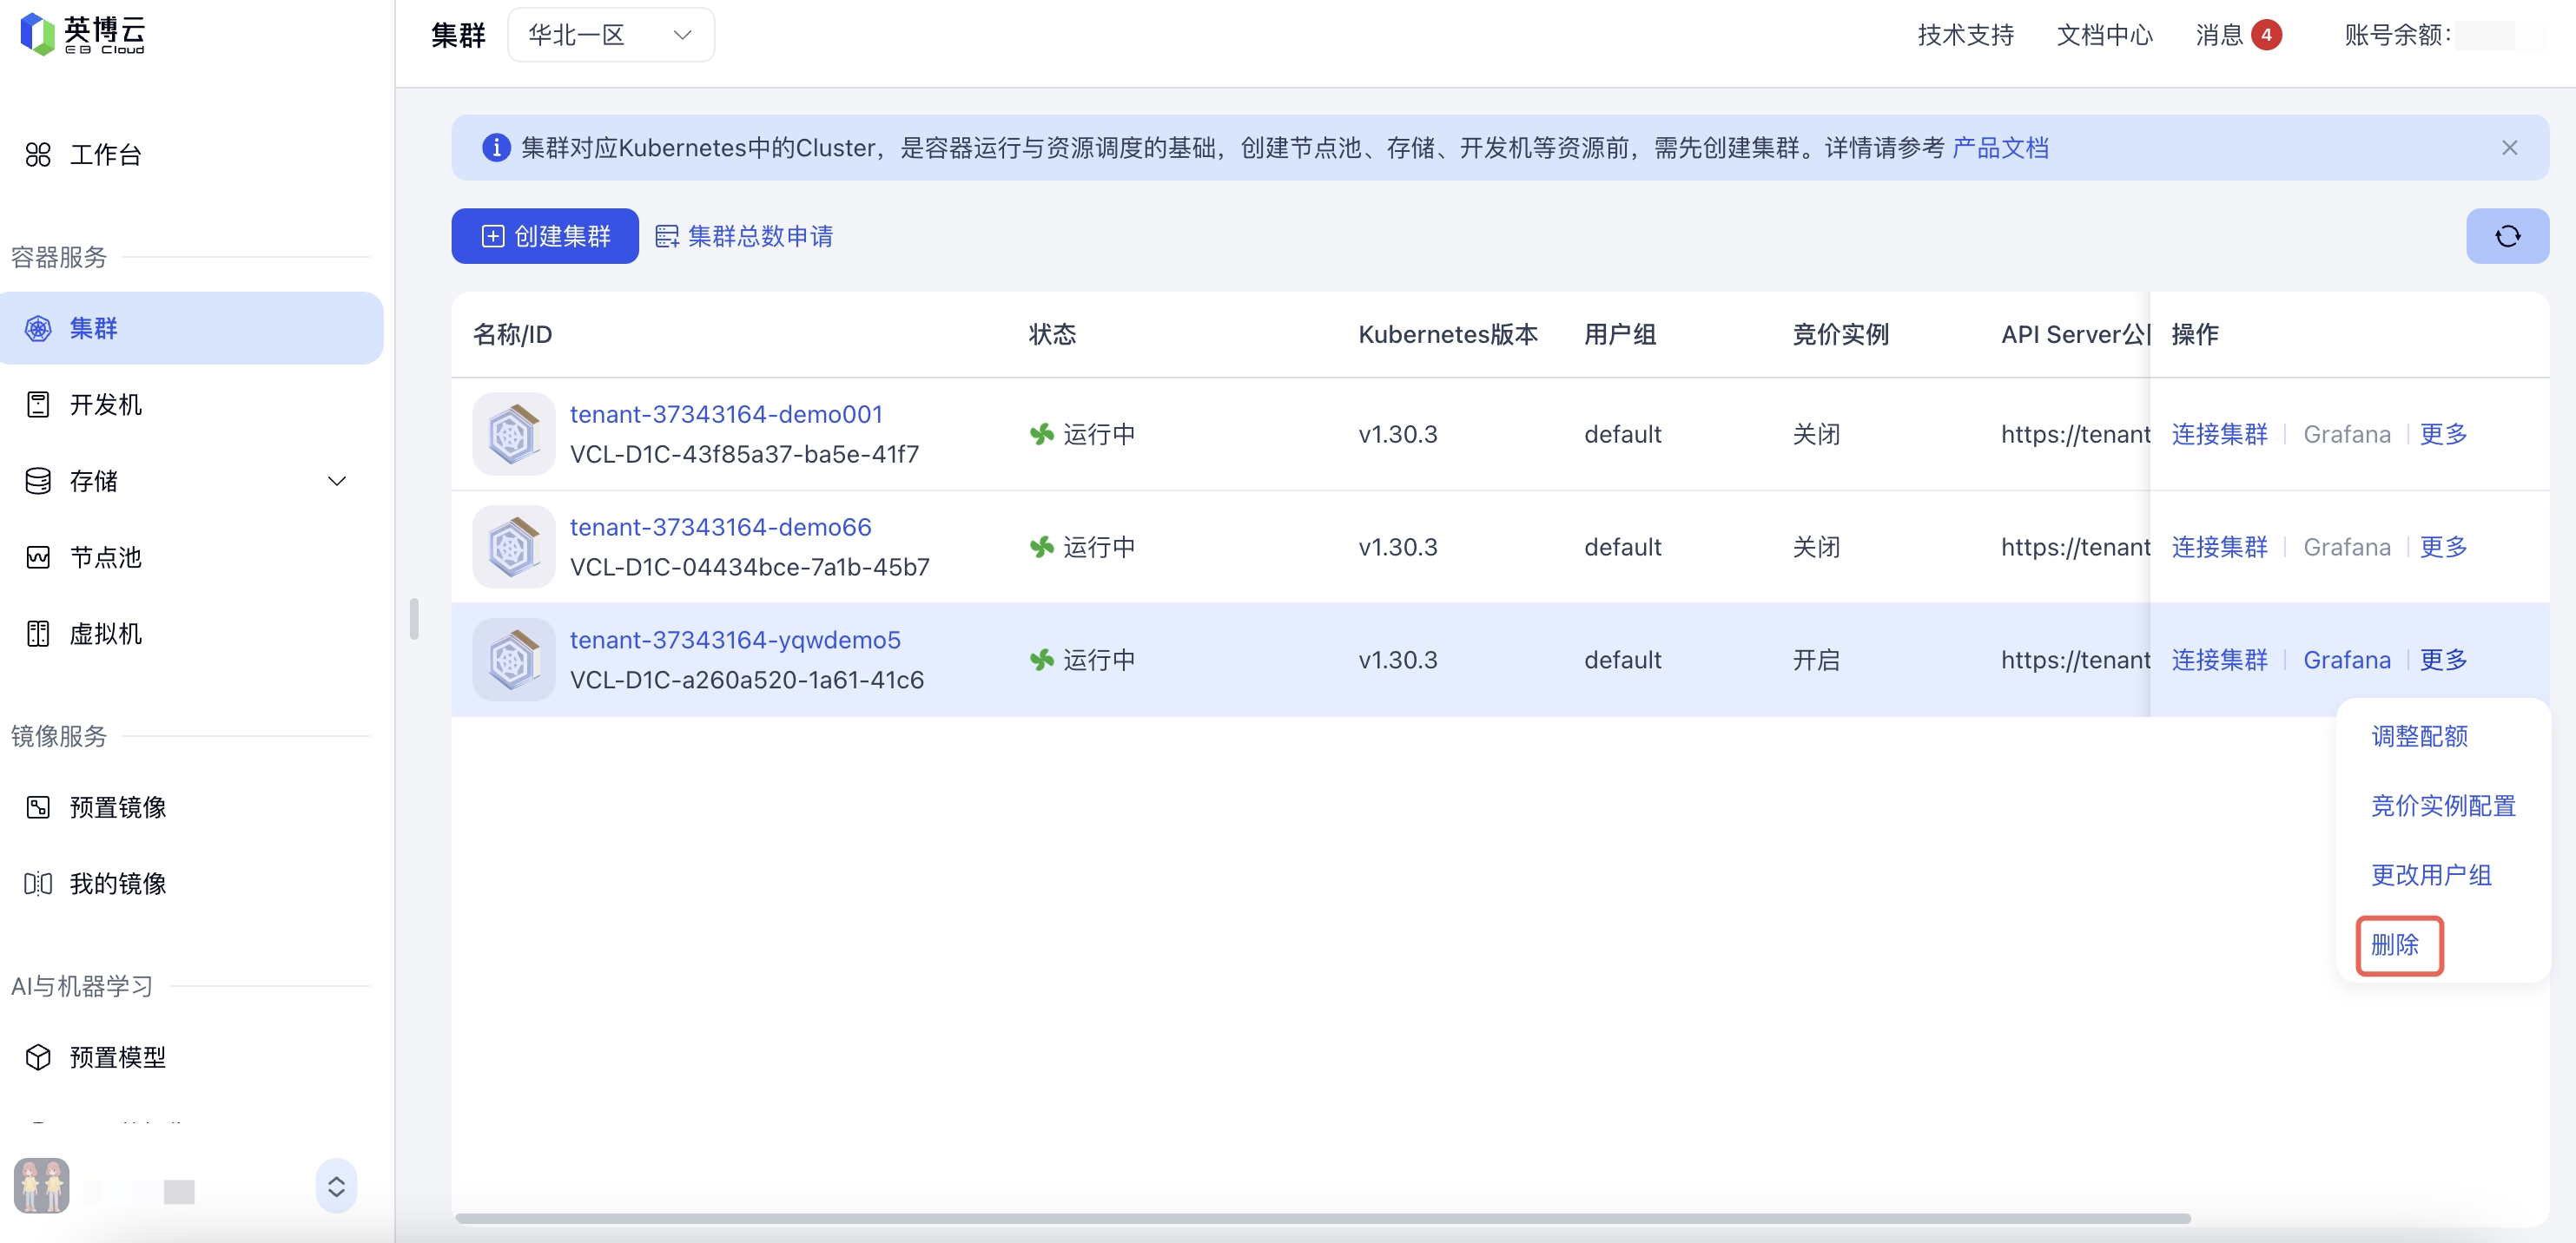Choose 竞价实例配置 in the more menu
The height and width of the screenshot is (1243, 2576).
pos(2442,806)
